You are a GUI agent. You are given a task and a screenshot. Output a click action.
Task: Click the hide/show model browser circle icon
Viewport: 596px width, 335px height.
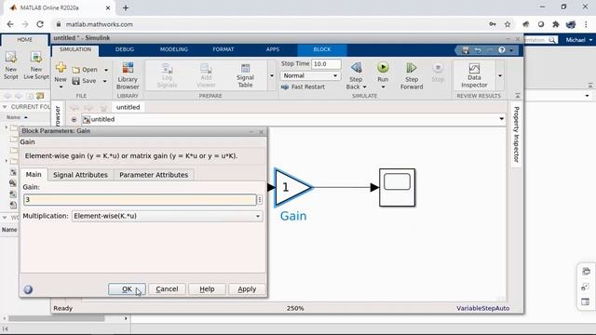74,120
